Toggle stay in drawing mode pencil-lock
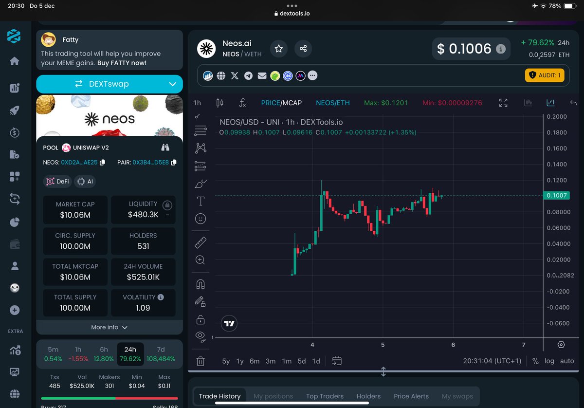 pyautogui.click(x=201, y=302)
